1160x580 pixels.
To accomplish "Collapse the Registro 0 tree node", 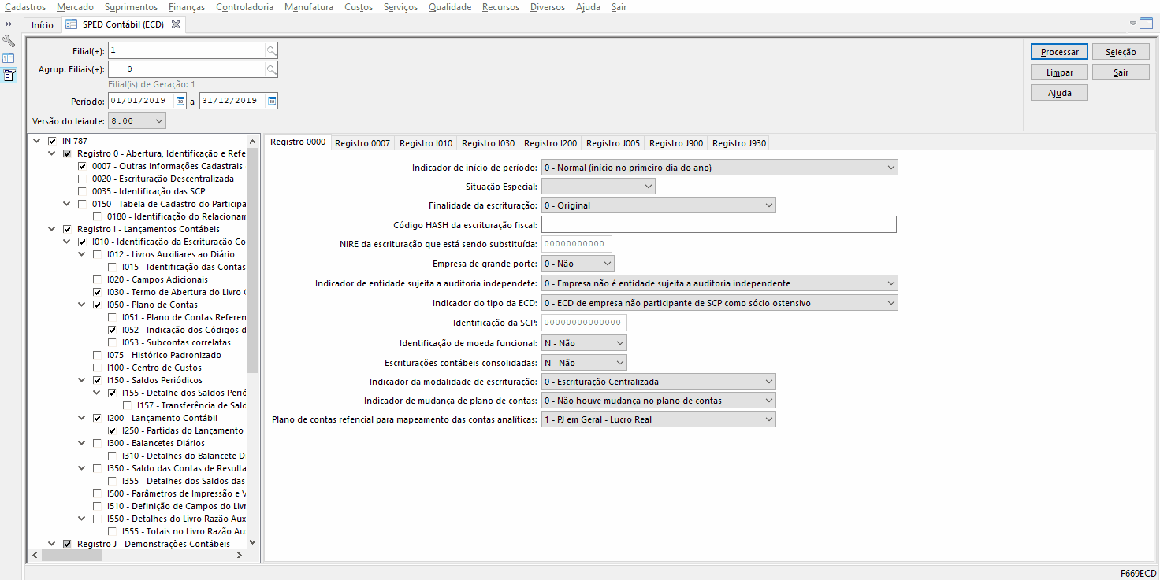I will pyautogui.click(x=52, y=153).
